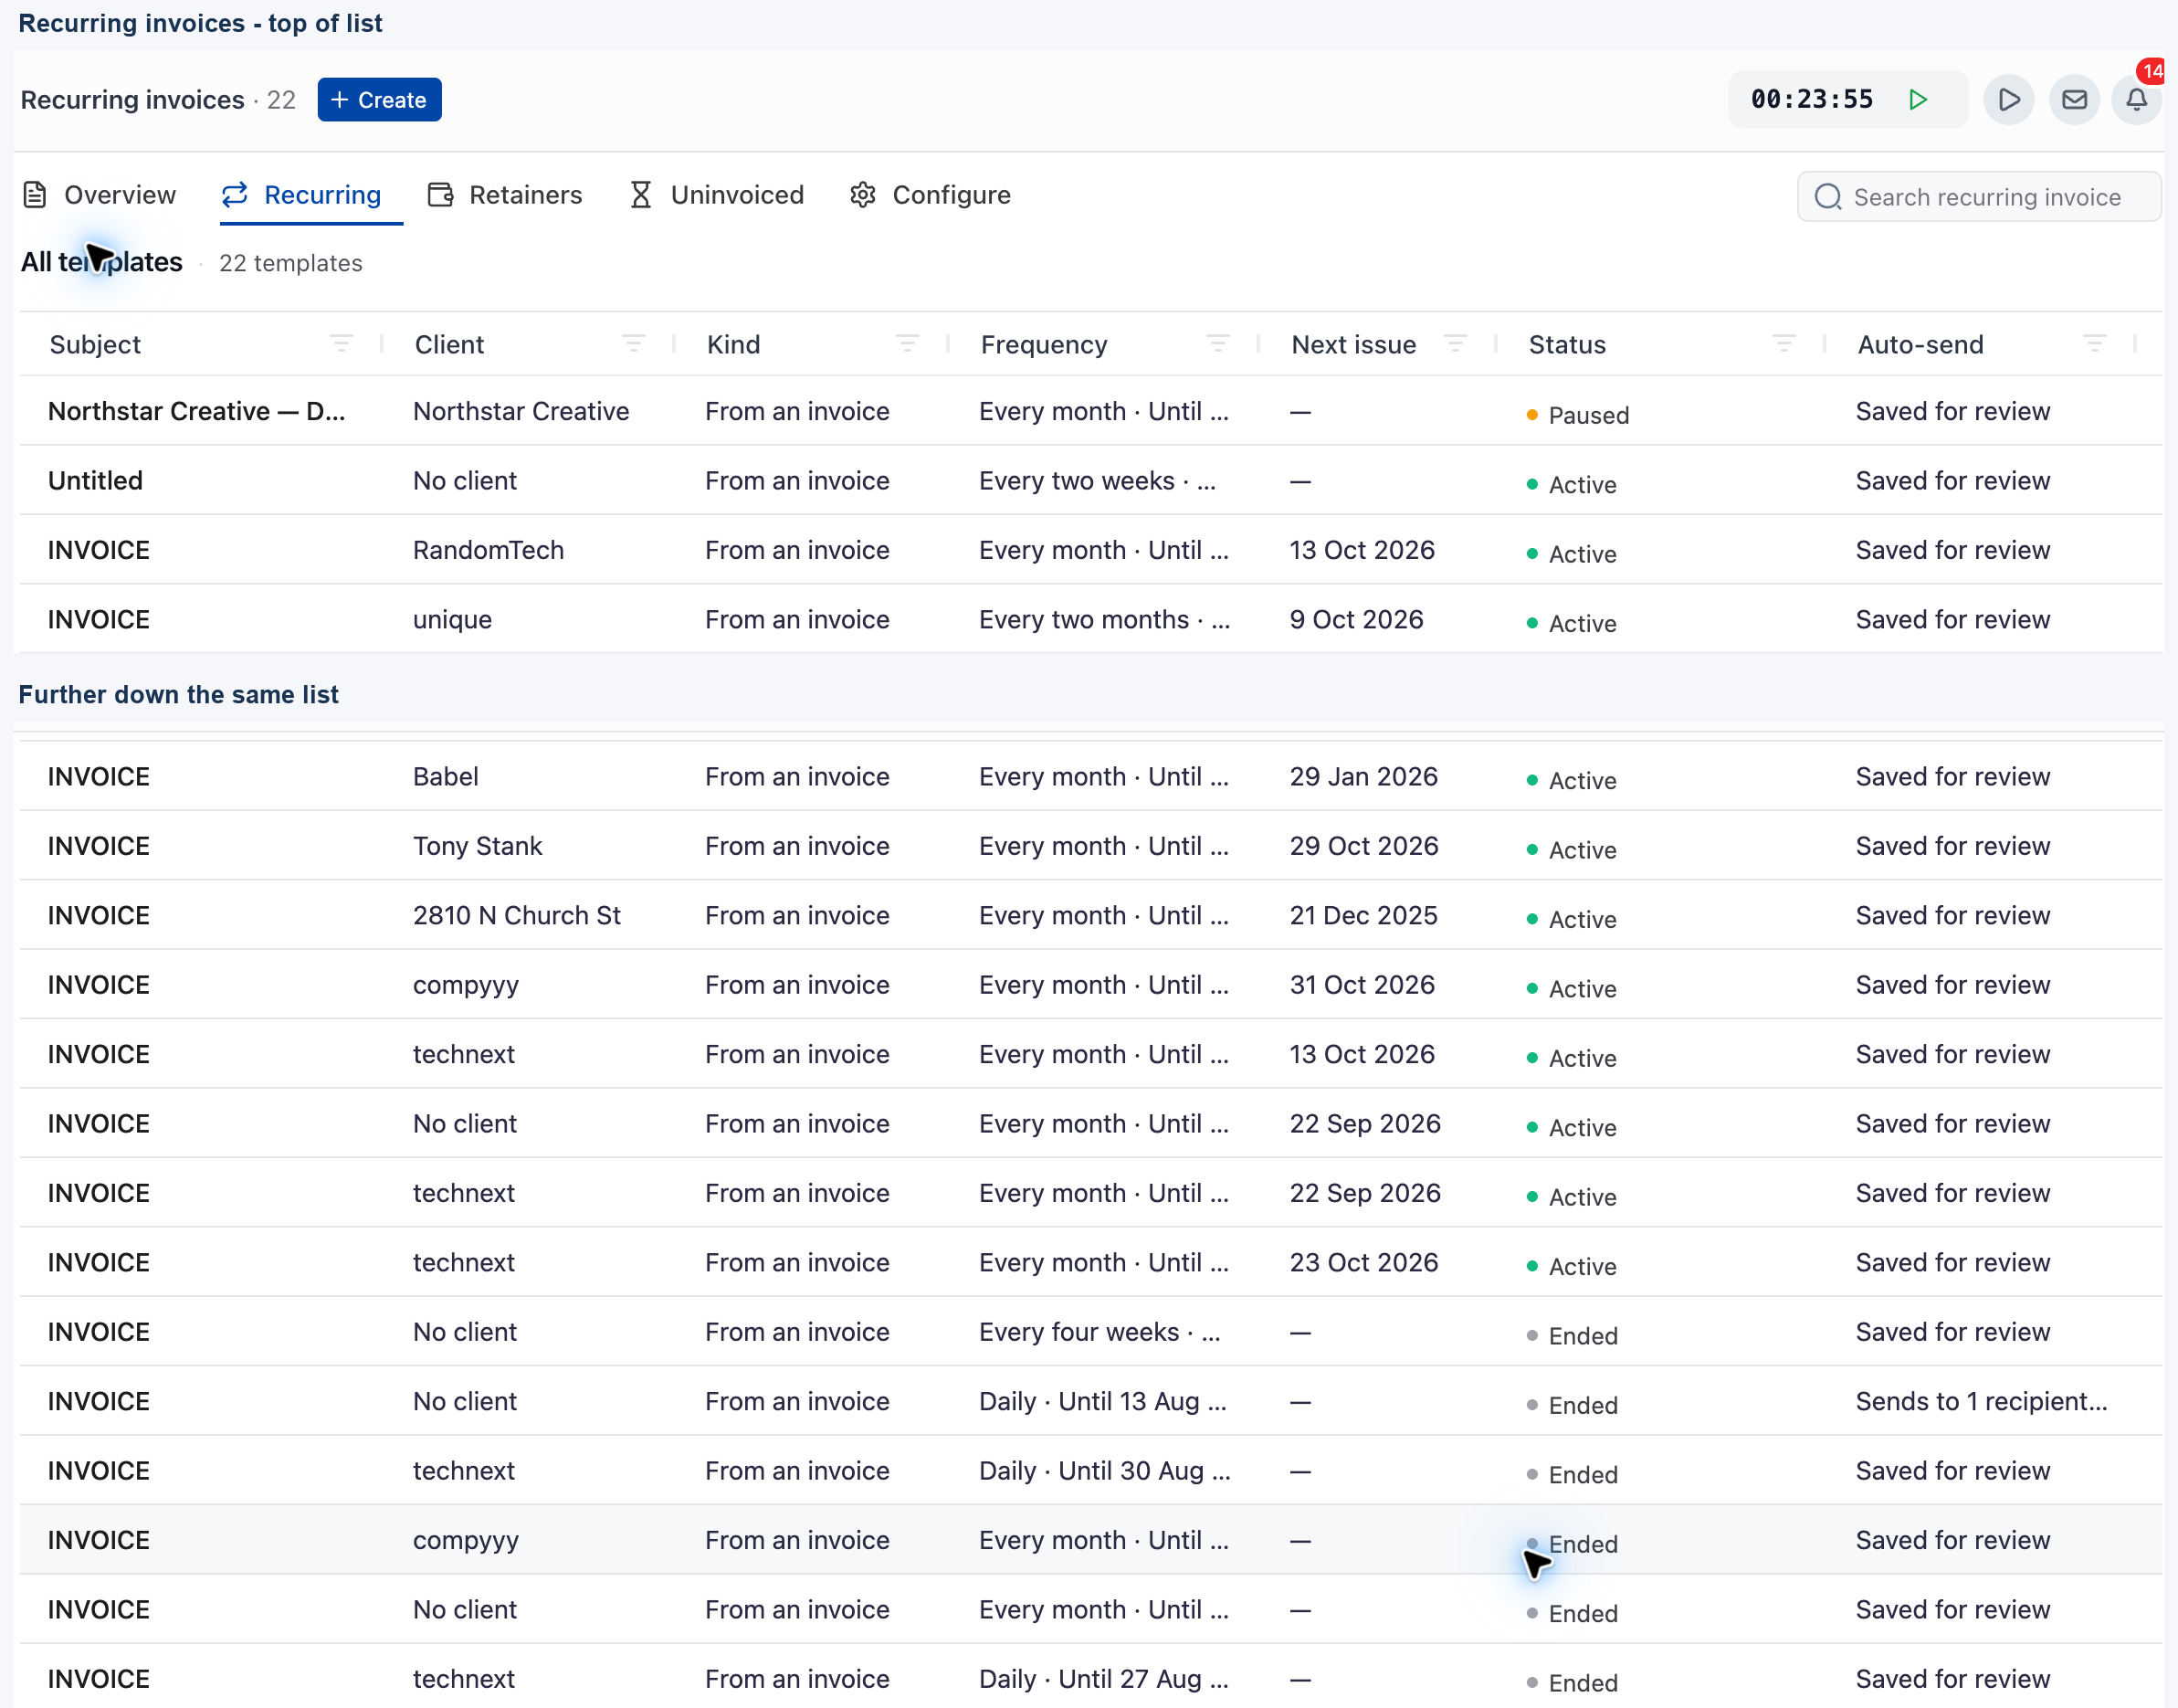Image resolution: width=2178 pixels, height=1708 pixels.
Task: Start the timer with green play icon
Action: click(x=1917, y=100)
